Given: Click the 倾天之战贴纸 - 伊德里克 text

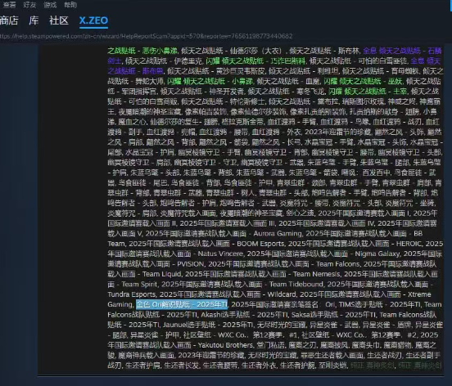Looking at the screenshot, I should [x=164, y=61].
